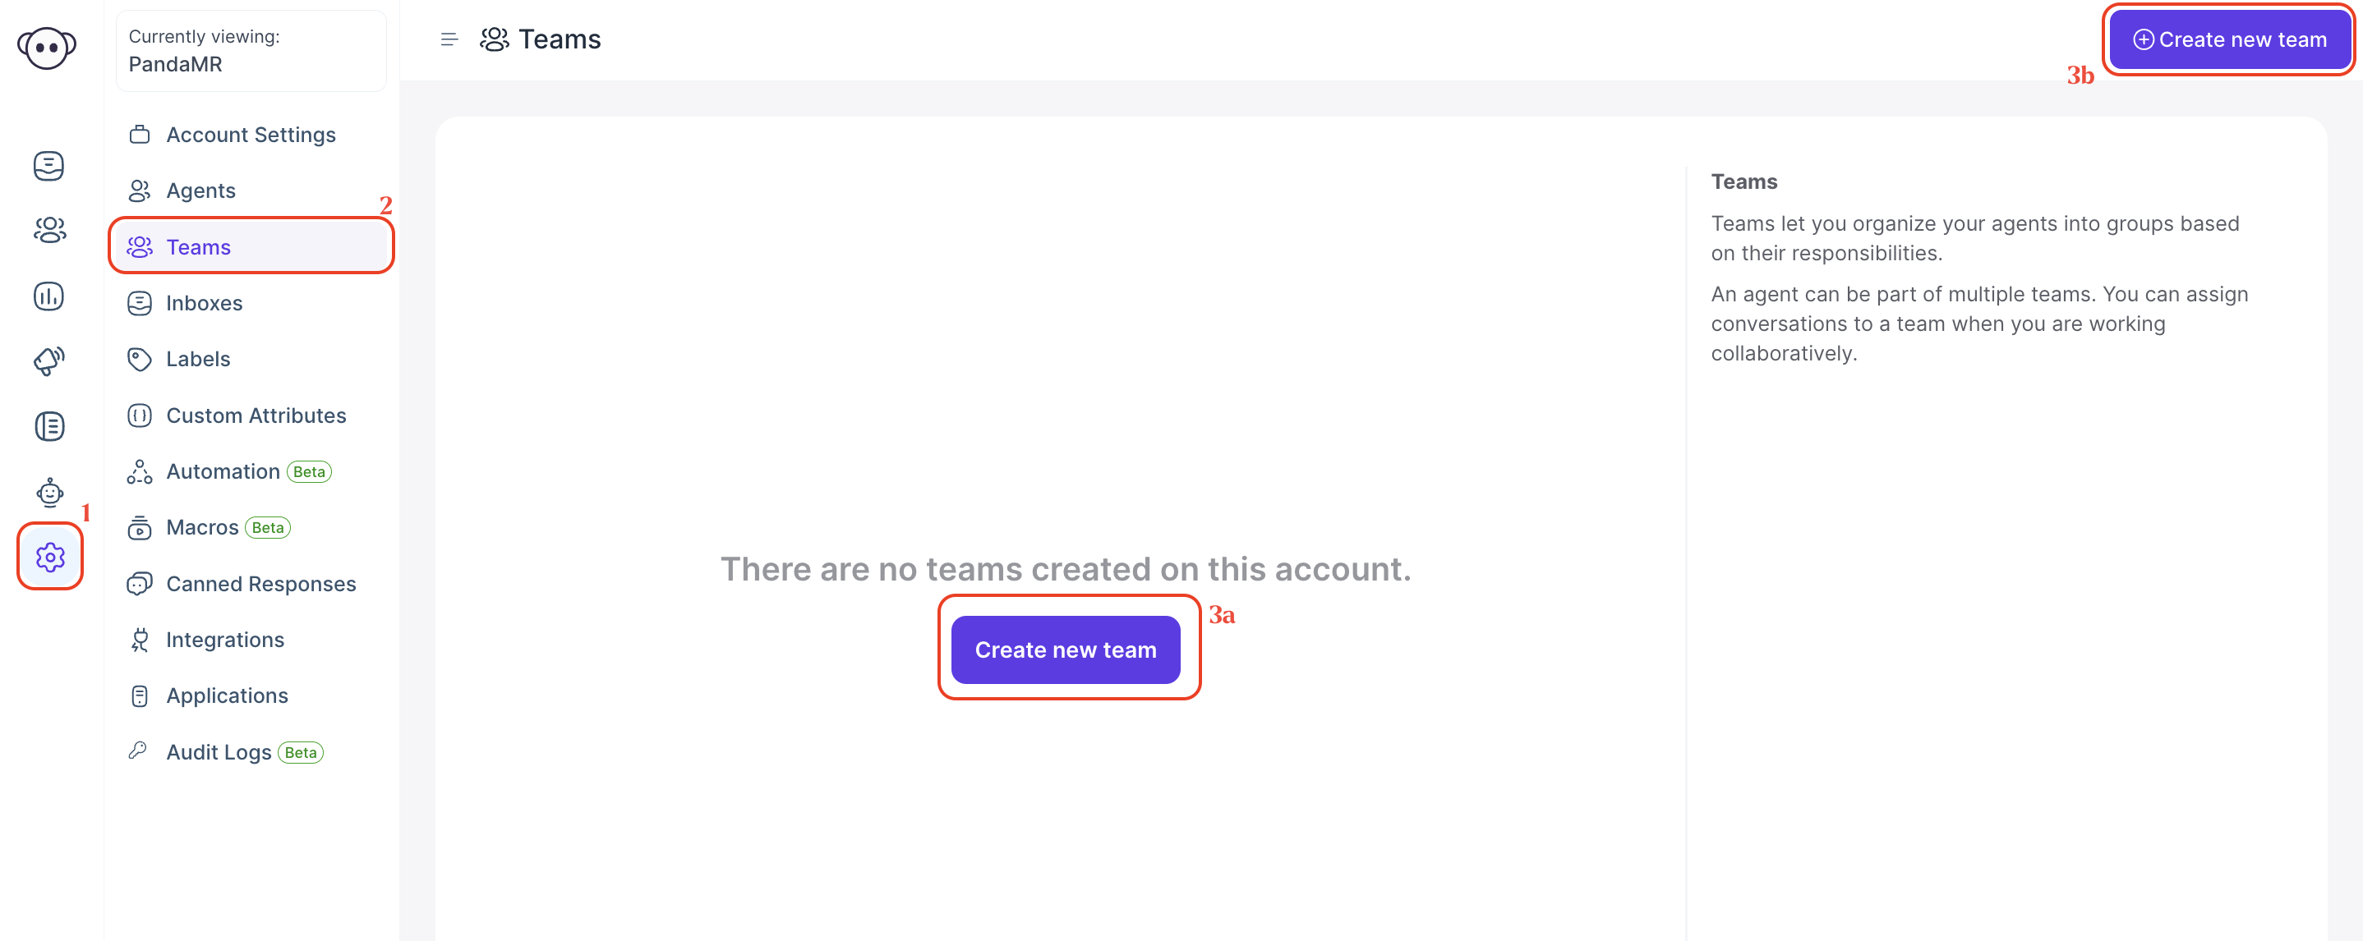Select the Labels menu item
Screen dimensions: 2363x941
click(197, 358)
